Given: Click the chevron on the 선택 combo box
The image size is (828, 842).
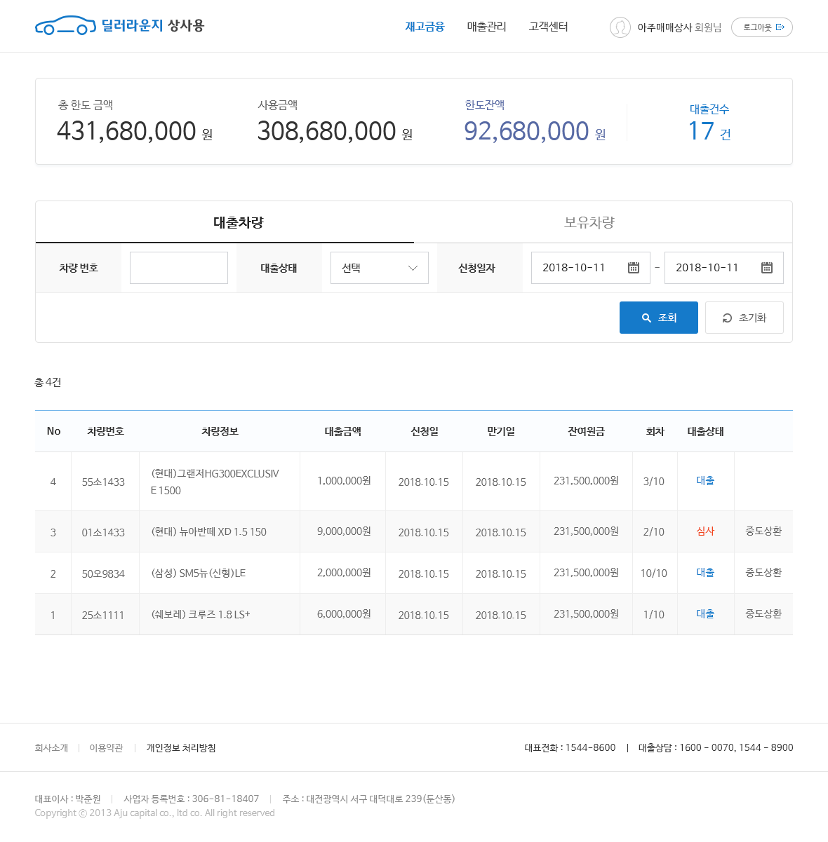Looking at the screenshot, I should tap(413, 267).
